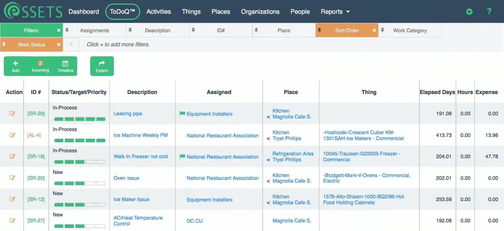Click pin icon on Description filter

point(130,30)
